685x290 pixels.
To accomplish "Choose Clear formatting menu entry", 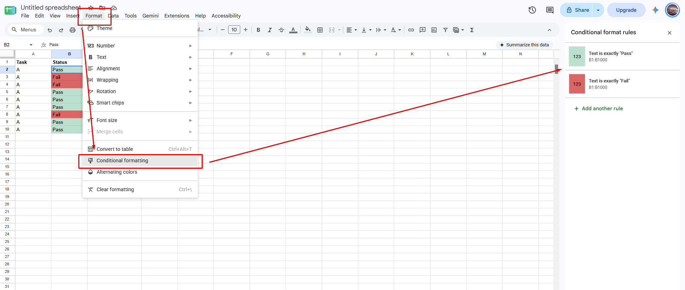I will click(140, 189).
